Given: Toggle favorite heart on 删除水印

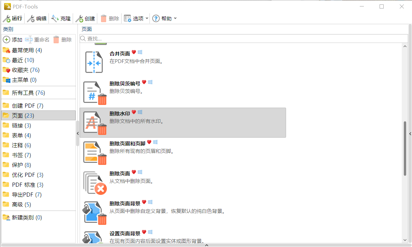Looking at the screenshot, I should (x=134, y=112).
